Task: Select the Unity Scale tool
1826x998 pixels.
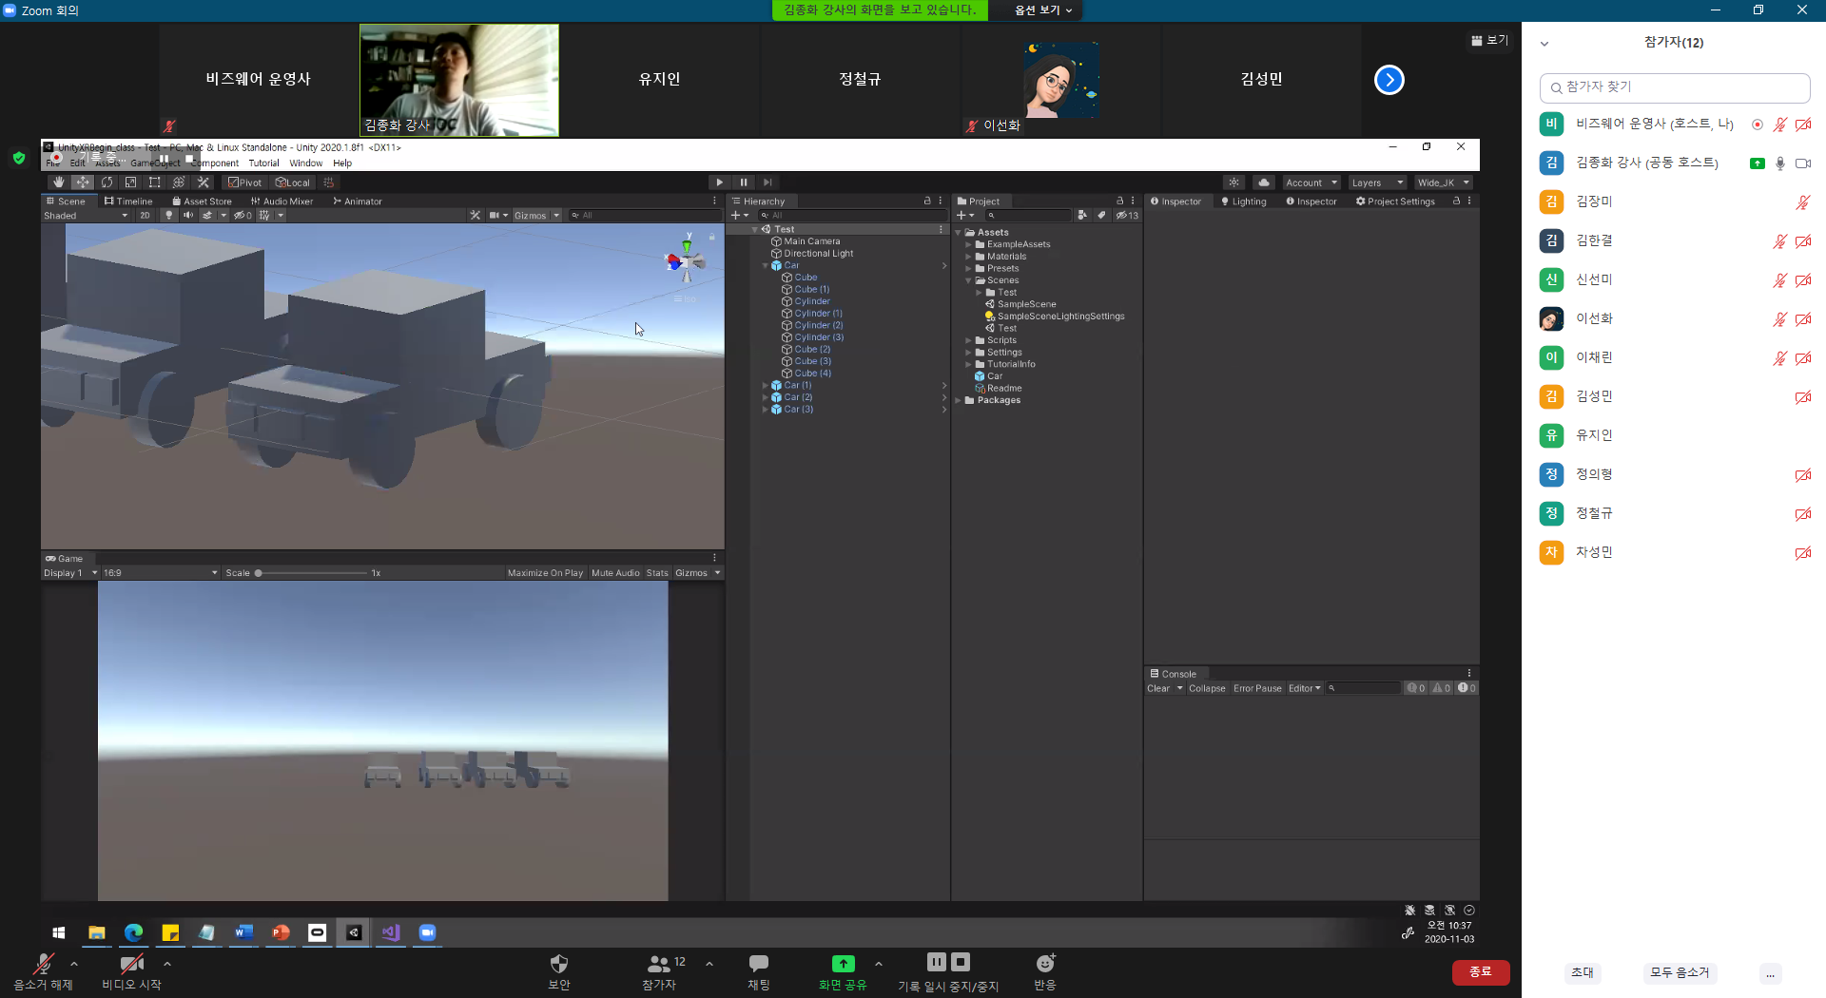Action: coord(130,182)
